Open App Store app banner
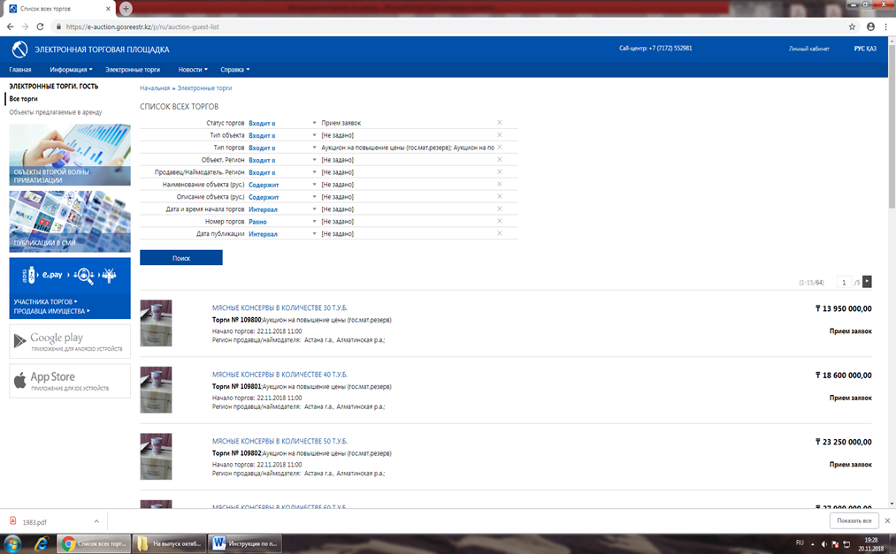 point(70,381)
